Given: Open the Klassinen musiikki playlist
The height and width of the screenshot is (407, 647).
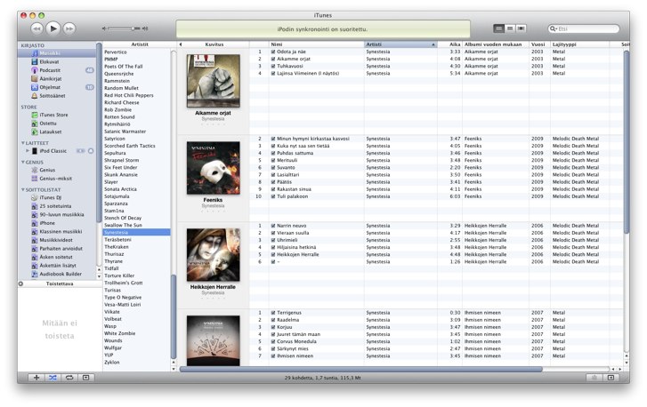Looking at the screenshot, I should coord(61,232).
